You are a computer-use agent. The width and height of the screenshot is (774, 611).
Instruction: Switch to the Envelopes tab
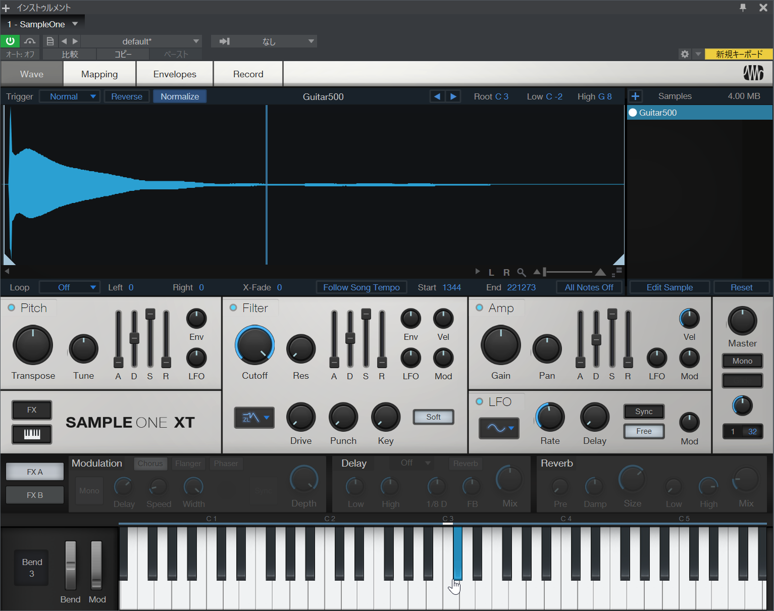(175, 74)
